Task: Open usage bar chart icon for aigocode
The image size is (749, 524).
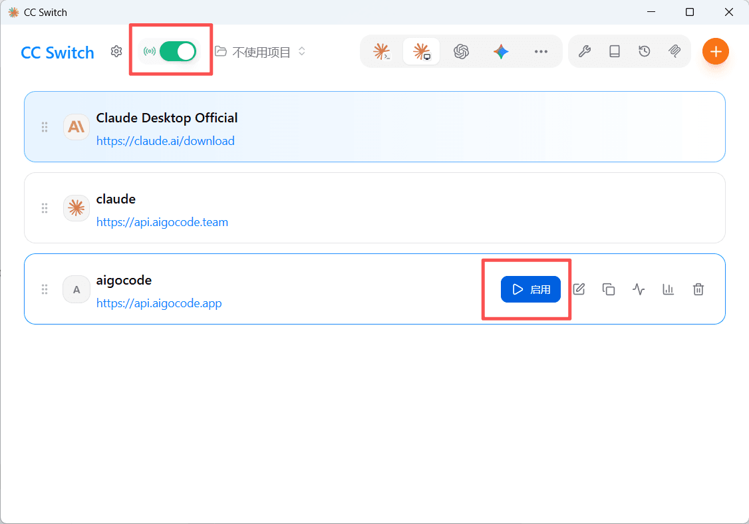Action: (669, 289)
